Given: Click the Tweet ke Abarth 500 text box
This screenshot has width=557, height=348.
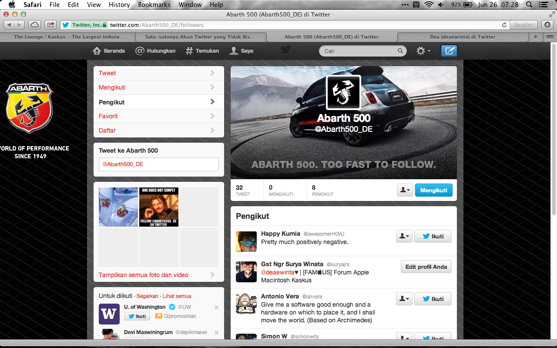Looking at the screenshot, I should [x=159, y=164].
